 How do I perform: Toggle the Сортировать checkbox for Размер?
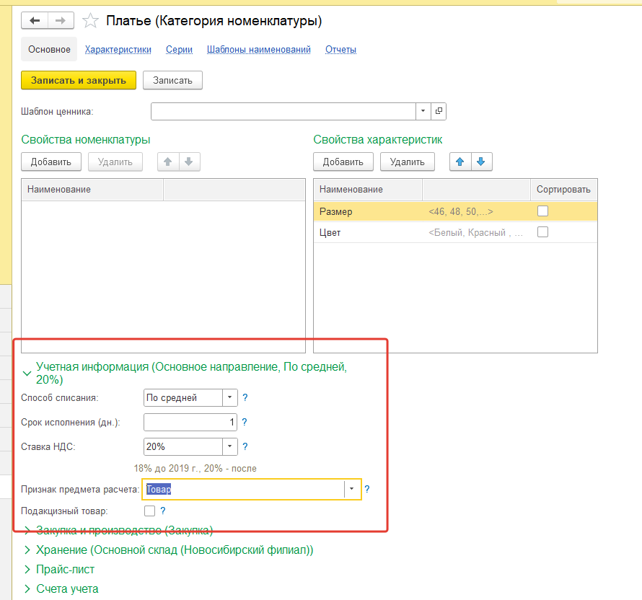point(542,211)
